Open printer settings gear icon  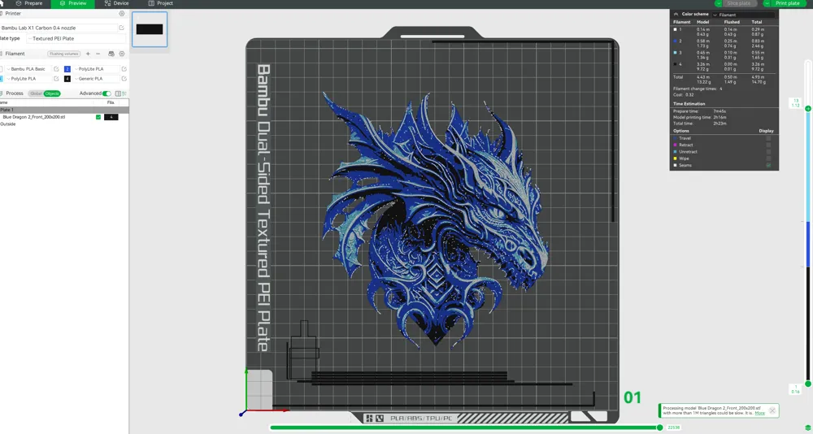coord(122,14)
